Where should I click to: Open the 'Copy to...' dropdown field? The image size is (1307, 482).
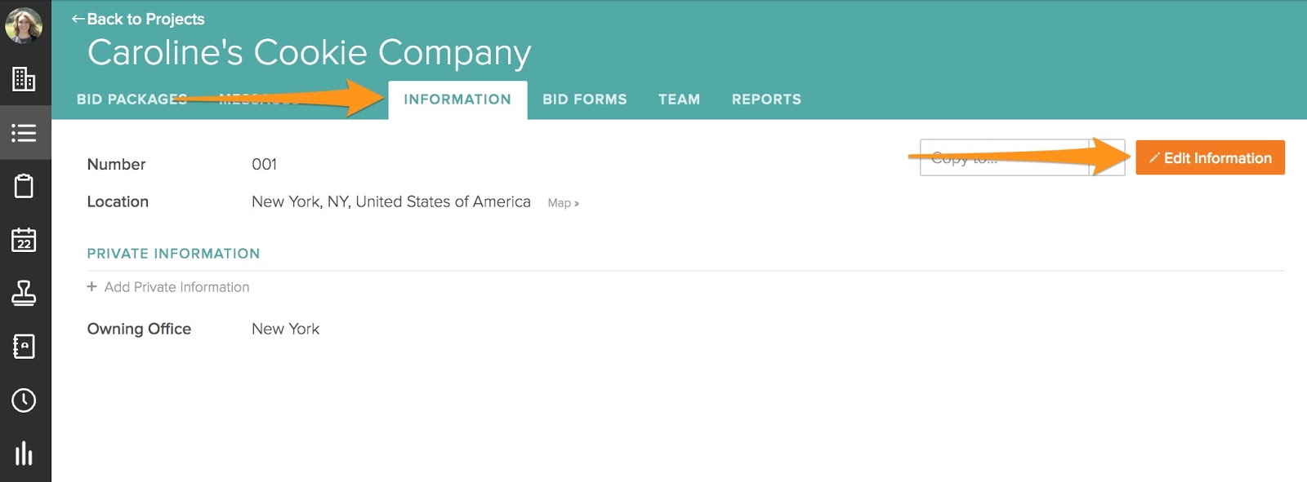click(x=1021, y=158)
